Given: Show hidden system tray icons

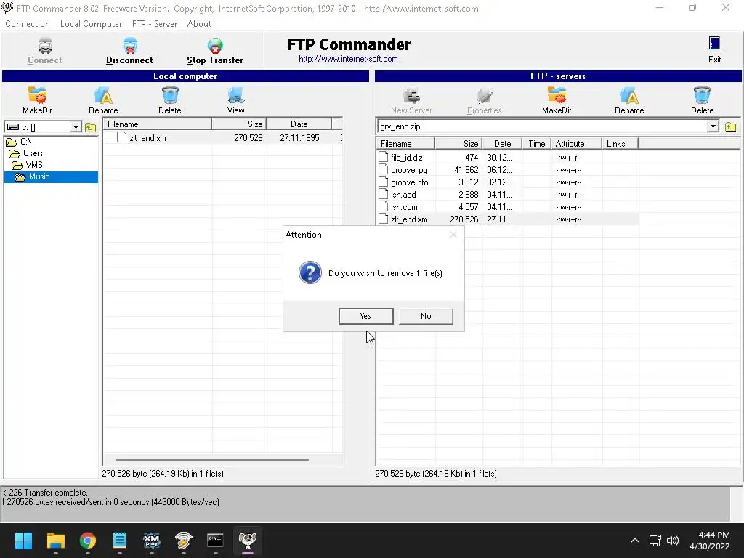Looking at the screenshot, I should coord(634,541).
